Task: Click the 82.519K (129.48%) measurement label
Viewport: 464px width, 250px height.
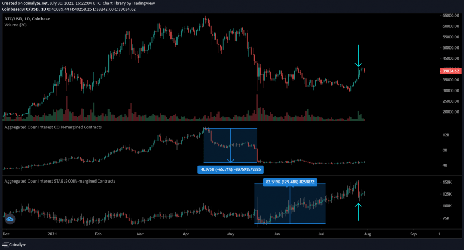Action: 290,182
